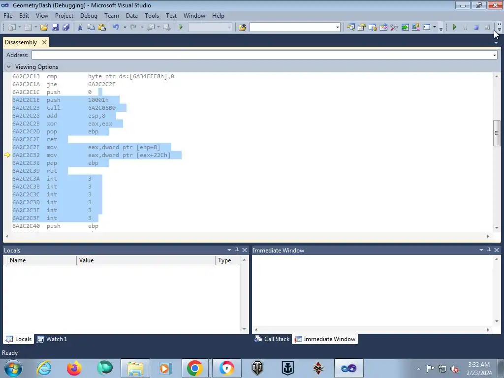Image resolution: width=504 pixels, height=378 pixels.
Task: Open the Address field dropdown arrow
Action: tap(494, 55)
